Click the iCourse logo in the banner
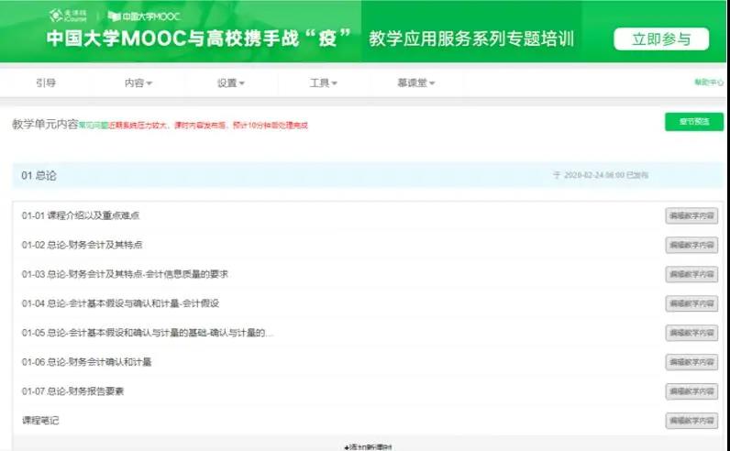This screenshot has height=451, width=730. click(x=68, y=16)
